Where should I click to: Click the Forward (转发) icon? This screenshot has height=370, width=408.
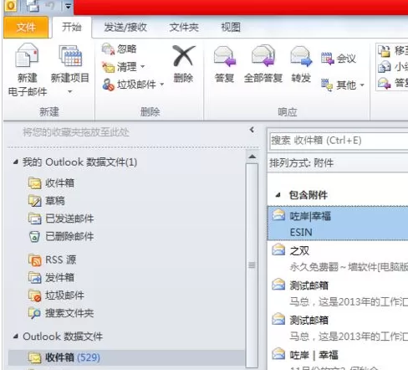coord(301,57)
